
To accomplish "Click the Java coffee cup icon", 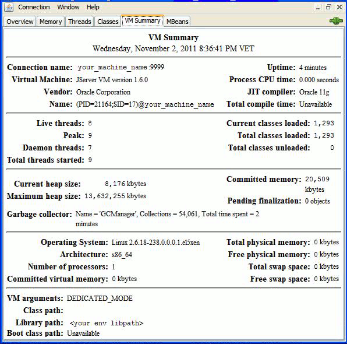I will pos(9,7).
